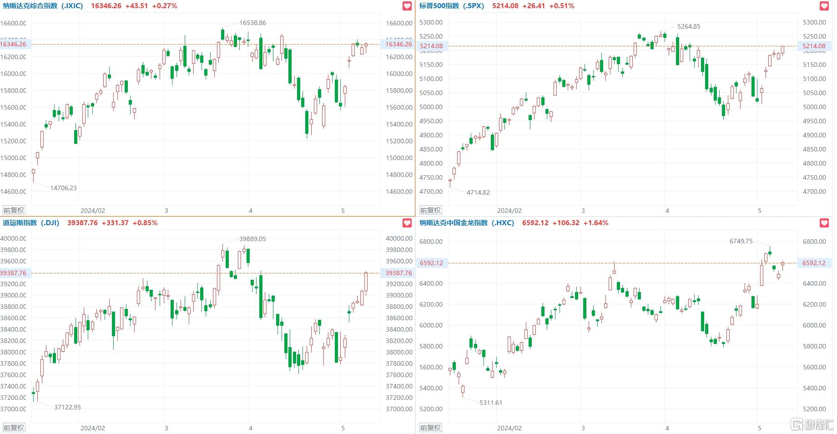This screenshot has width=837, height=434.
Task: Click the 39889.05 high label in .DJI chart
Action: click(253, 239)
